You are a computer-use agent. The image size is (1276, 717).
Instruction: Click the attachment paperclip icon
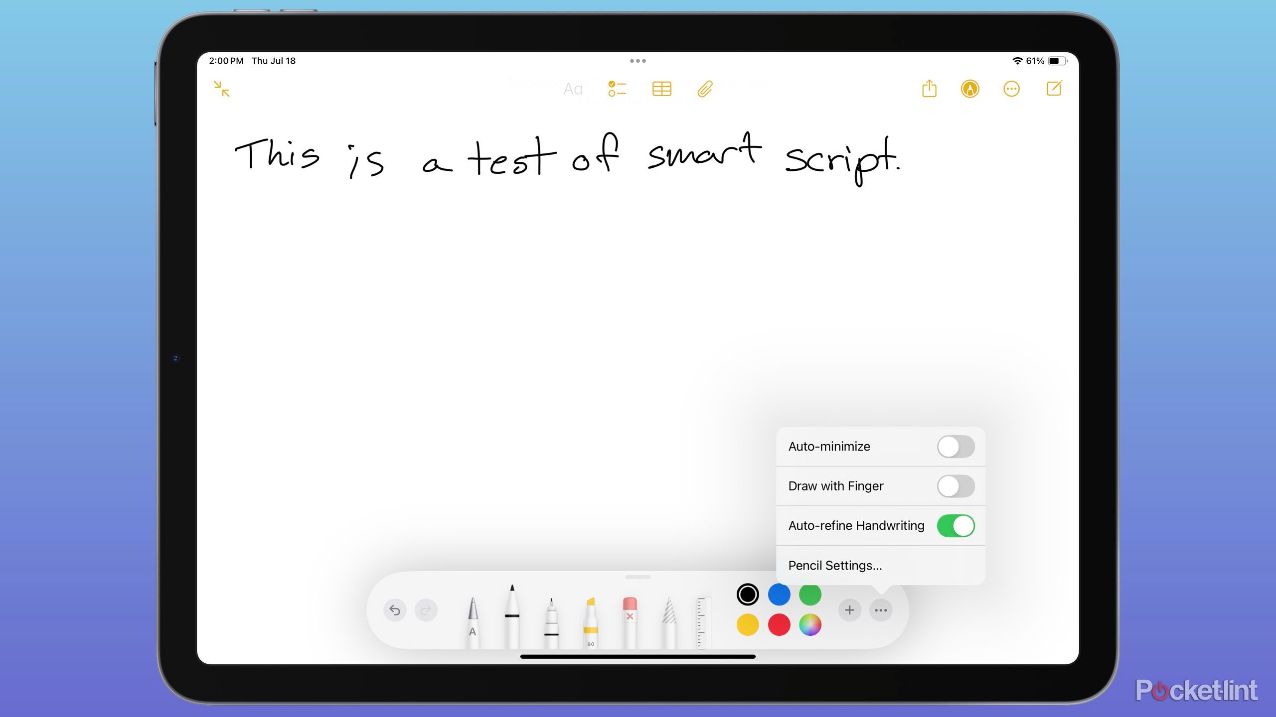pyautogui.click(x=705, y=89)
